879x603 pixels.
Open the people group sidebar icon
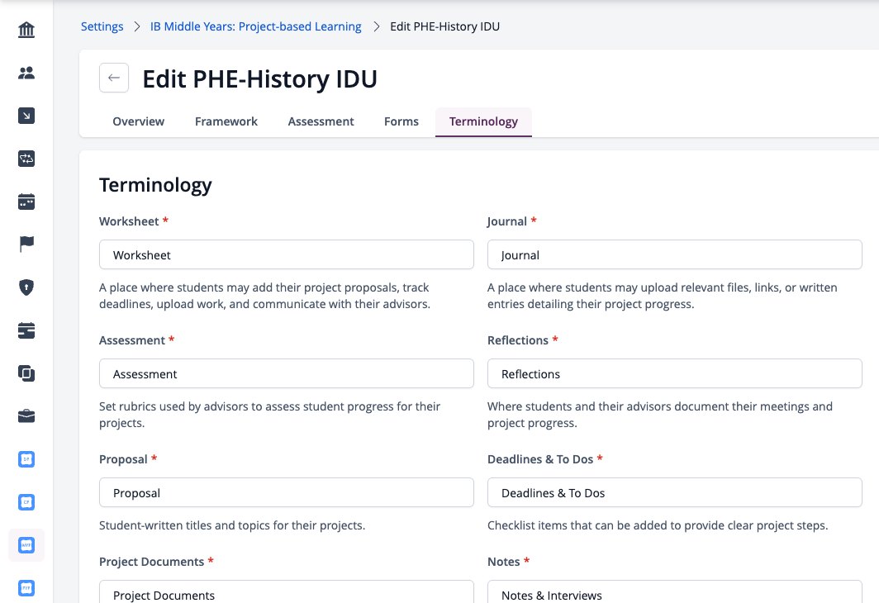pyautogui.click(x=26, y=73)
